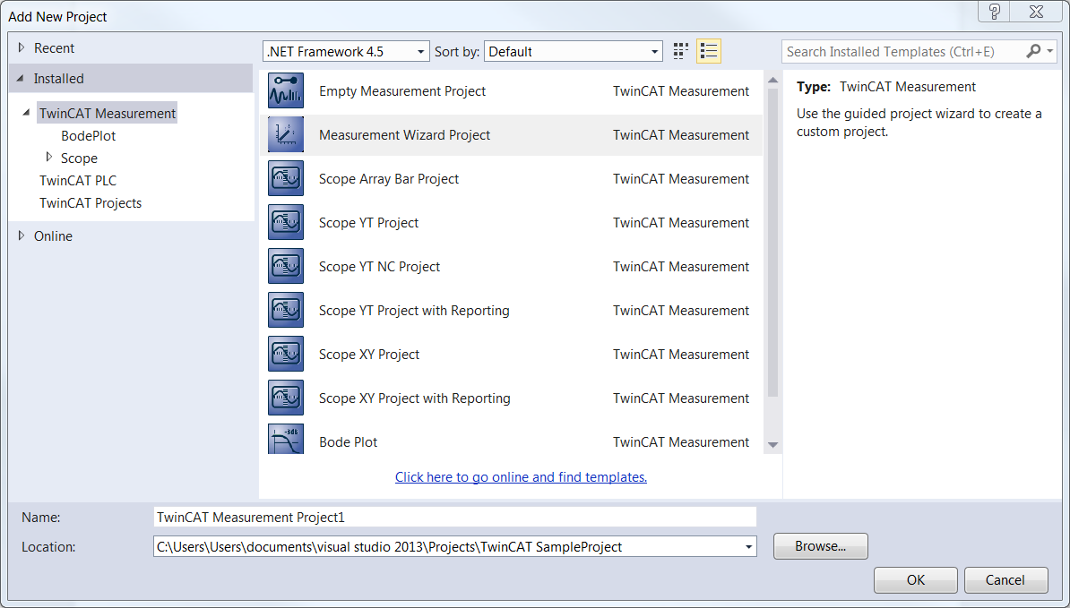The height and width of the screenshot is (608, 1070).
Task: Select TwinCAT Projects in the tree
Action: pos(91,203)
